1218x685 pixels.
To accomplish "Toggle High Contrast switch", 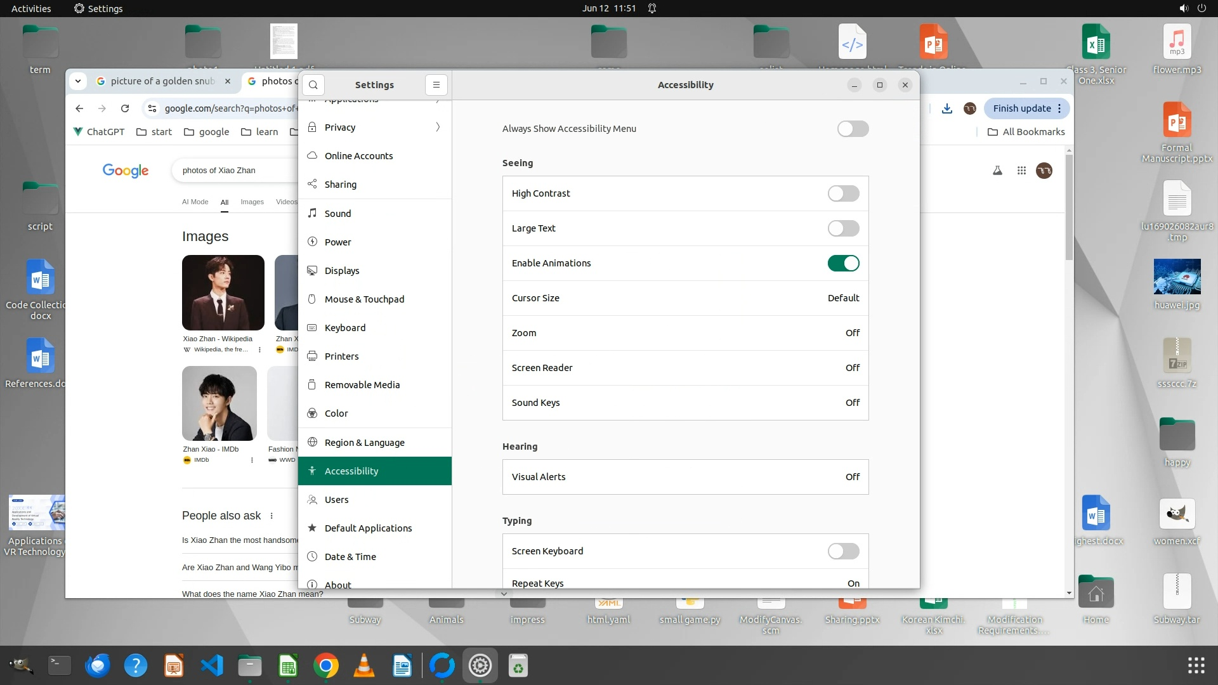I will [x=843, y=193].
